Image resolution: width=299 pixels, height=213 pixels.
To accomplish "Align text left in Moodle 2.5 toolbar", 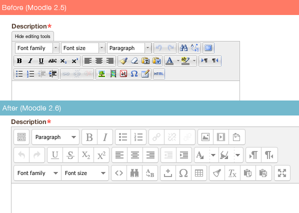I will 88,61.
